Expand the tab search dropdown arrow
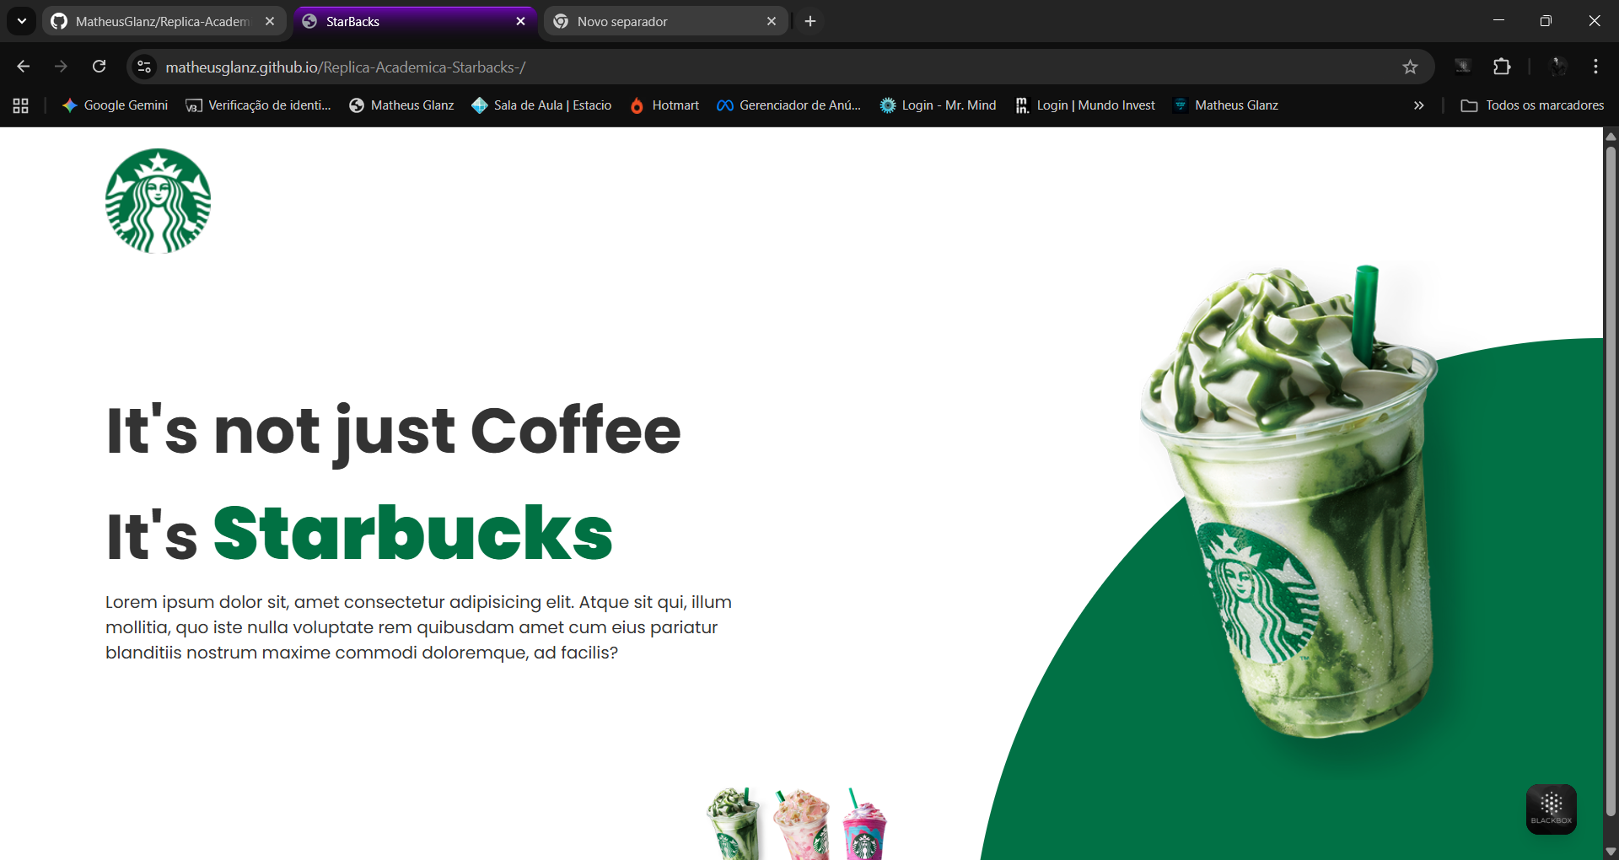Image resolution: width=1619 pixels, height=860 pixels. 22,21
